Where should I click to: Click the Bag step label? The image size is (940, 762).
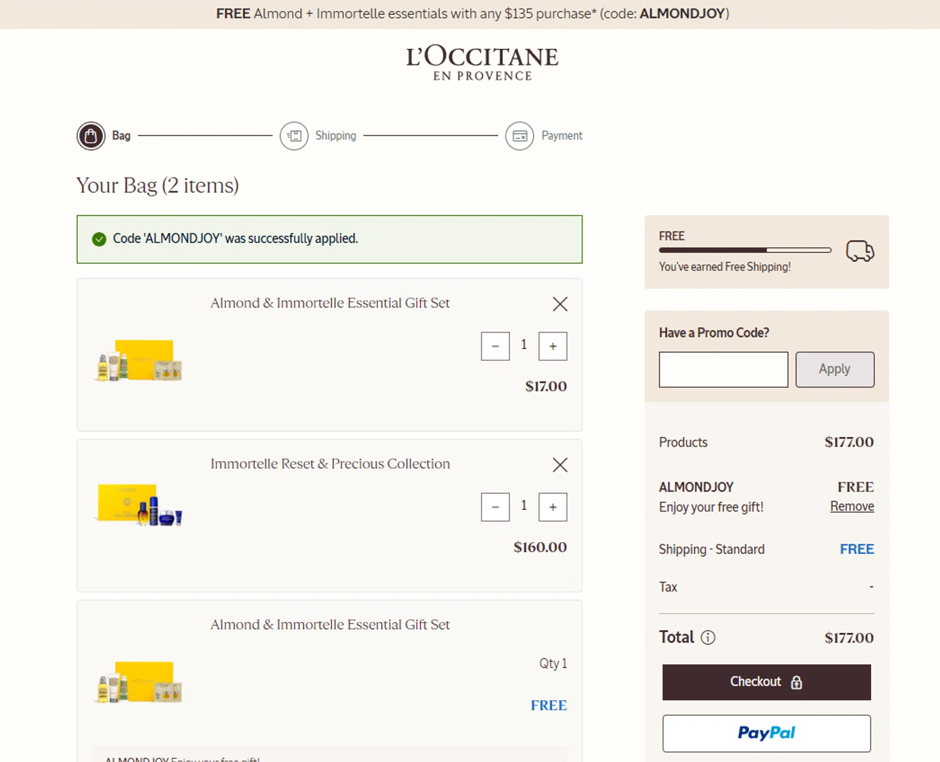point(121,136)
